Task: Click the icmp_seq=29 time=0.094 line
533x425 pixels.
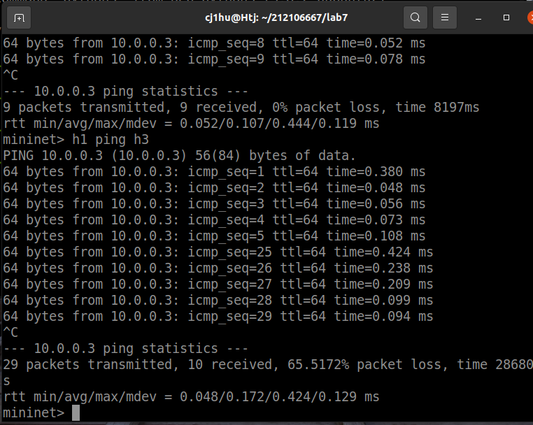Action: pos(218,316)
